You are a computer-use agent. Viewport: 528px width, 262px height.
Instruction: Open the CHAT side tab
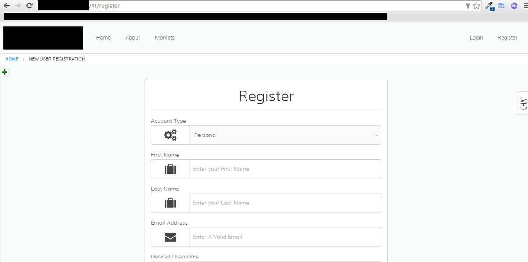523,103
